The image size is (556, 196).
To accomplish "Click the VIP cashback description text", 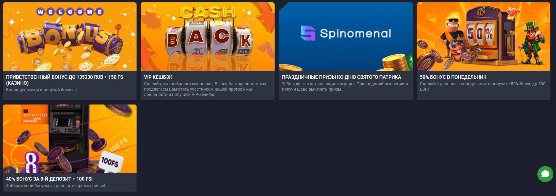I will (x=205, y=89).
